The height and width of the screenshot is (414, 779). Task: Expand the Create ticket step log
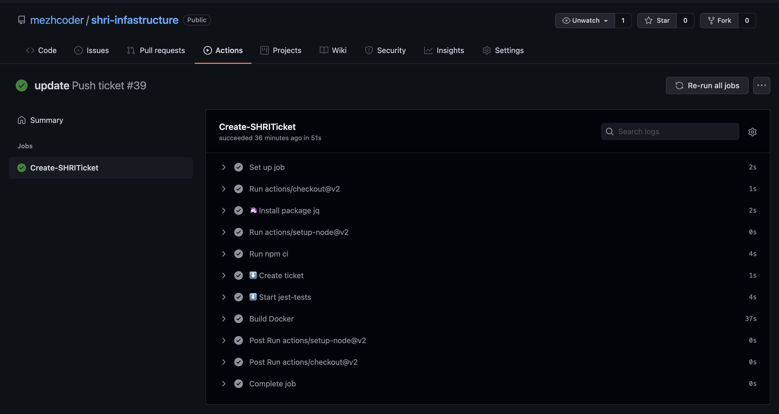click(224, 275)
